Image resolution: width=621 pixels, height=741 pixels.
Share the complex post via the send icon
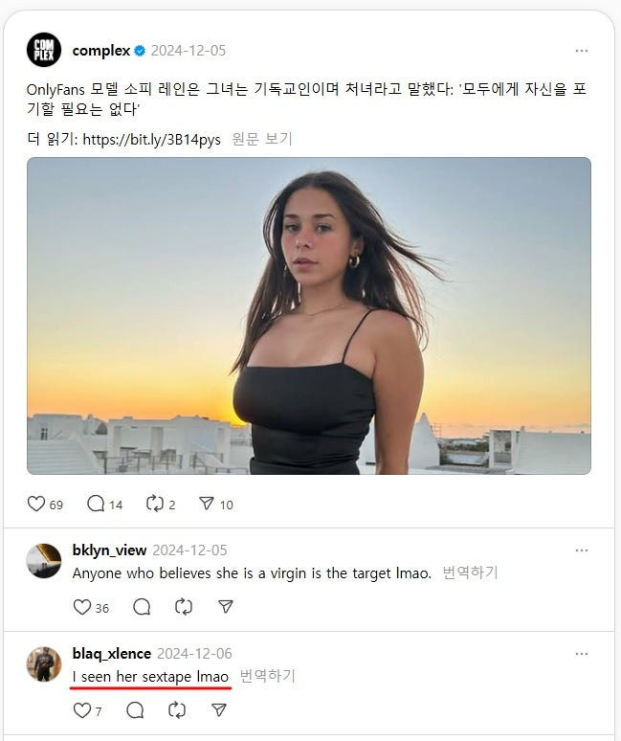tap(206, 504)
